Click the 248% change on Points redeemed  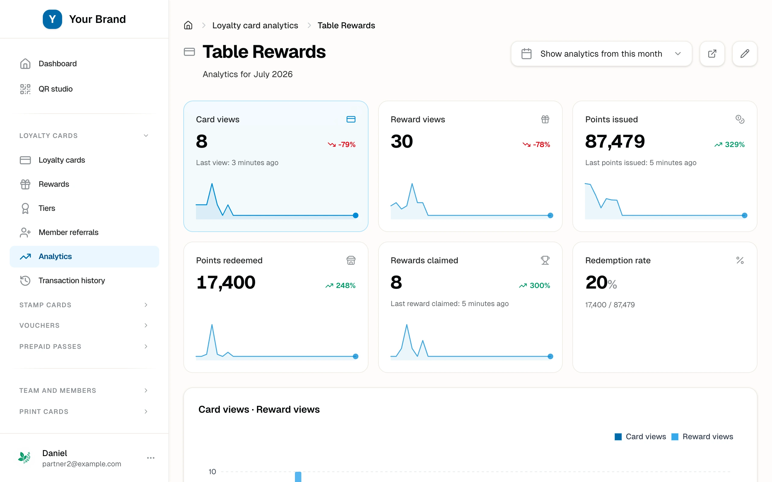tap(340, 285)
